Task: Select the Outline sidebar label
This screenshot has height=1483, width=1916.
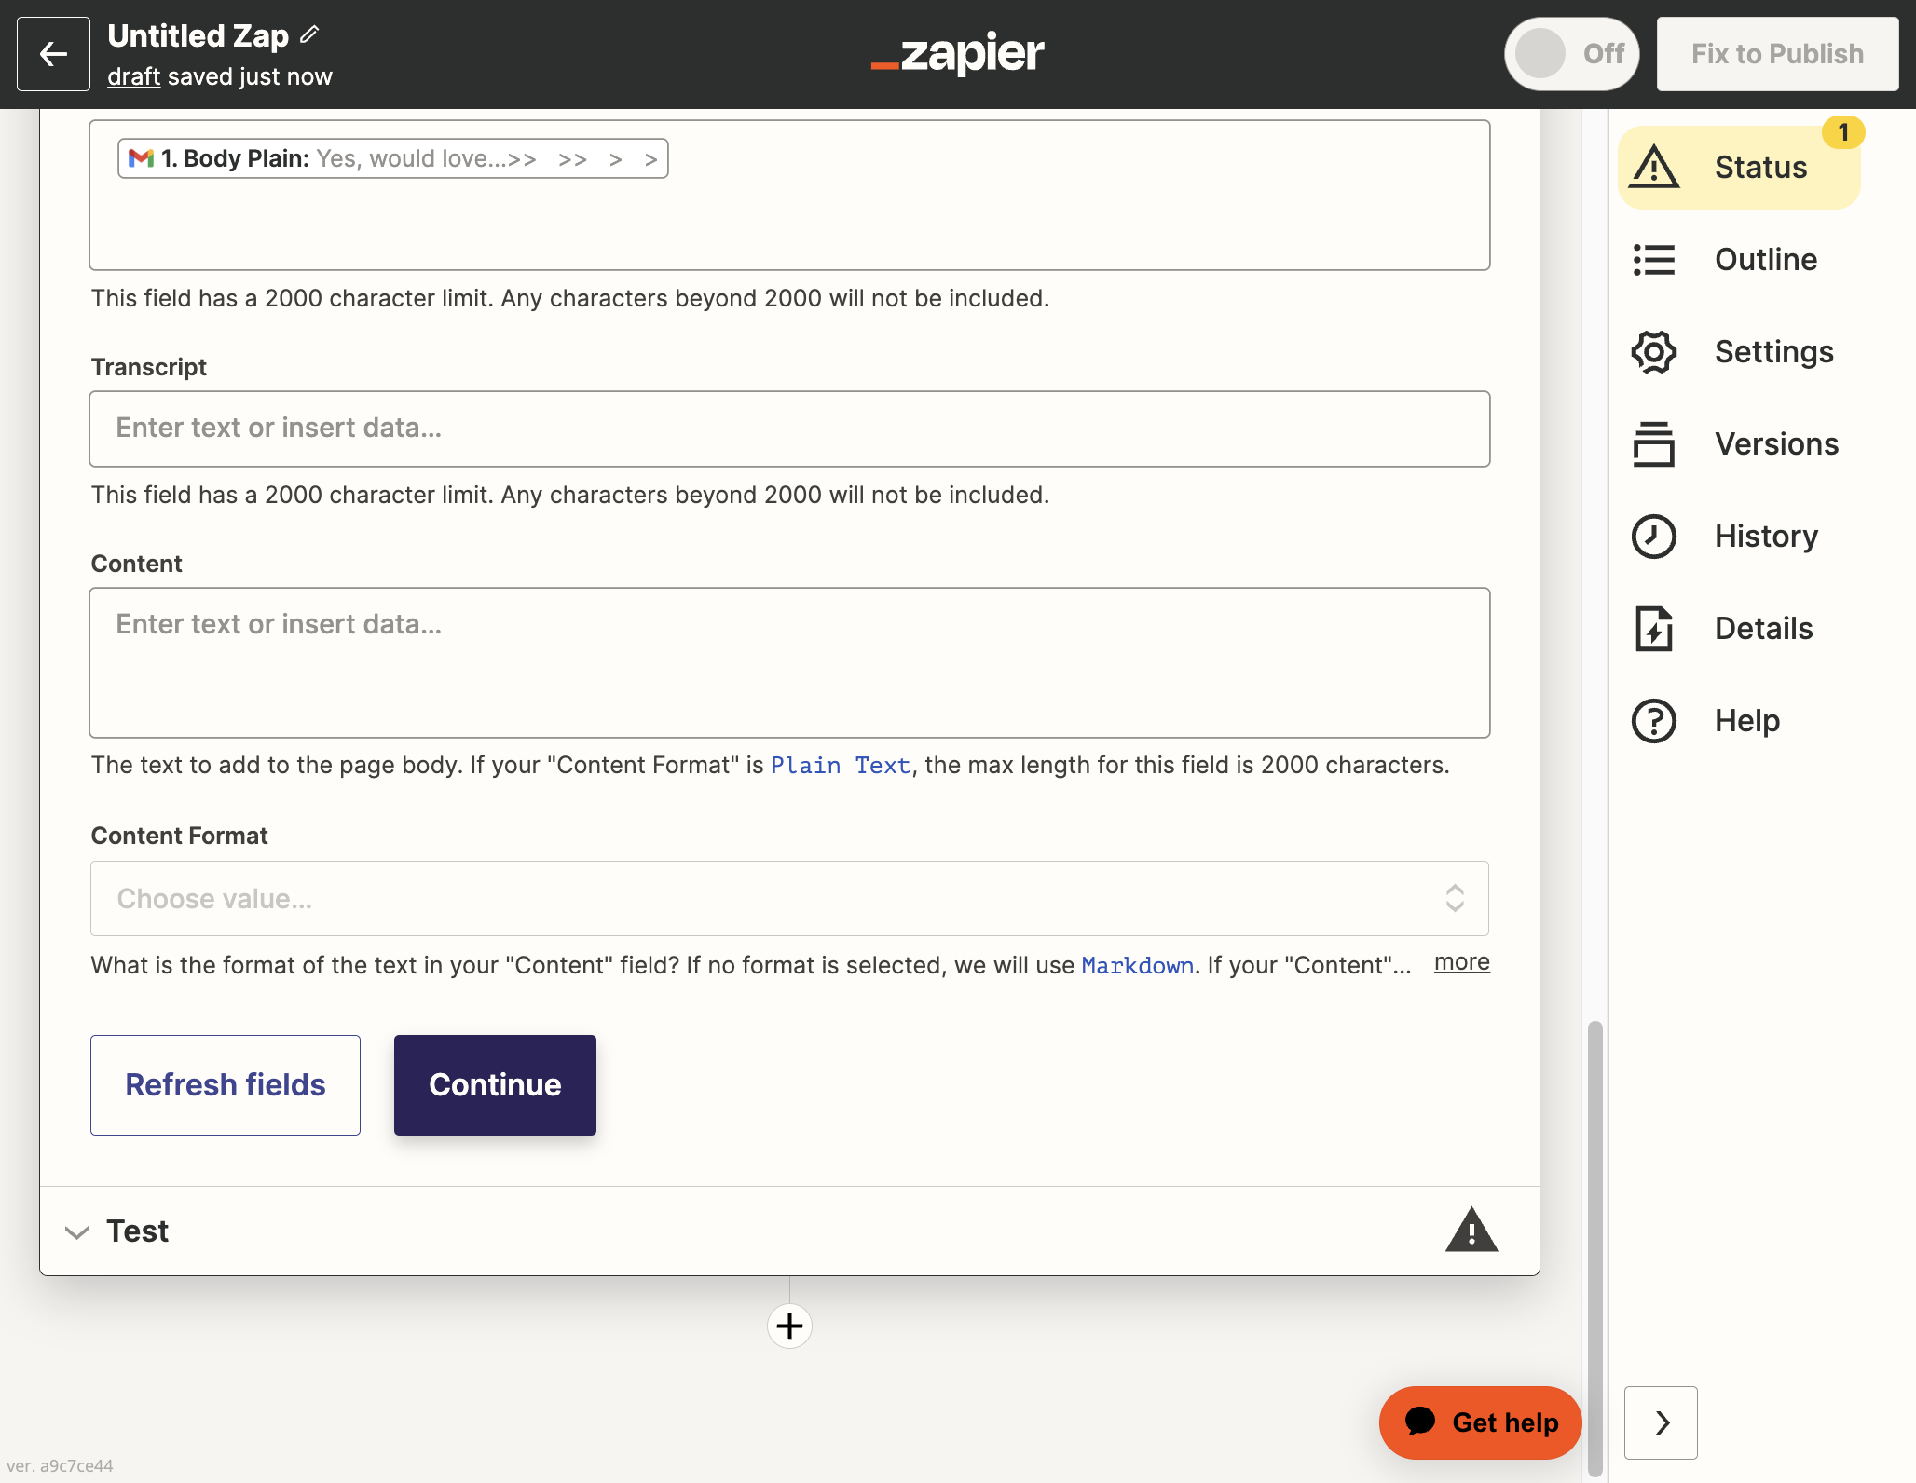Action: click(1766, 260)
